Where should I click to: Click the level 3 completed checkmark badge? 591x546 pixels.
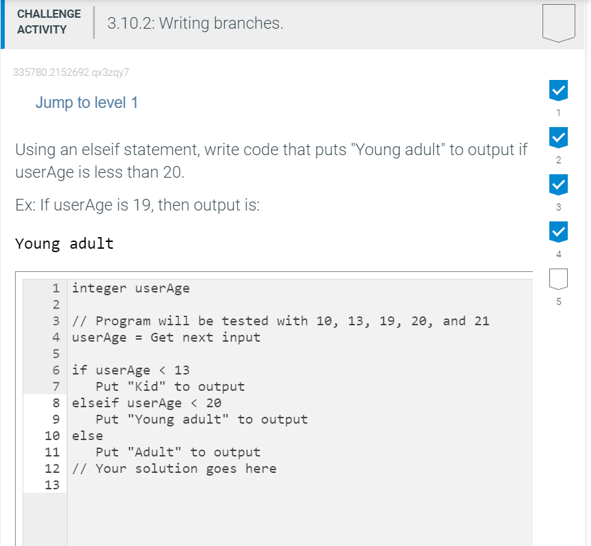click(558, 184)
